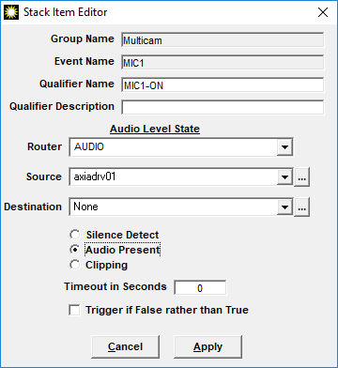
Task: Focus the Qualifier Name field containing MIC1-ON
Action: tap(223, 85)
